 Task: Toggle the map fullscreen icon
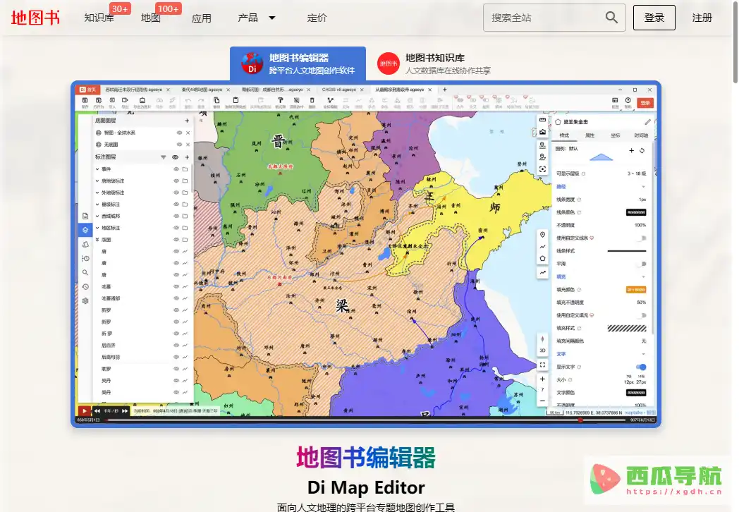click(x=542, y=365)
